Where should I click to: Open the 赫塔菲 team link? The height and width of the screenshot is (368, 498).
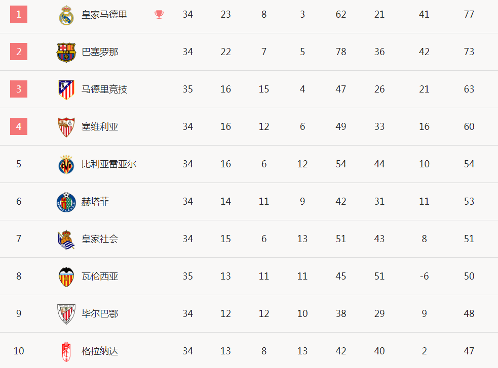pos(95,202)
